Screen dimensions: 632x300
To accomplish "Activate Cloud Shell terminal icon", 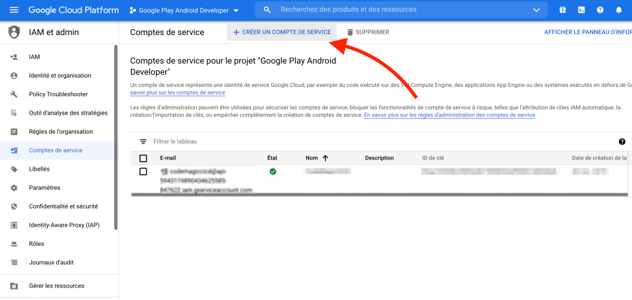I will pos(581,10).
